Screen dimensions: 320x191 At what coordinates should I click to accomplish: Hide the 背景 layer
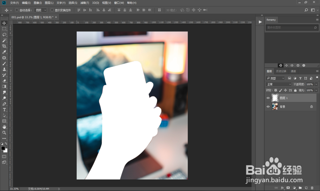(x=268, y=106)
